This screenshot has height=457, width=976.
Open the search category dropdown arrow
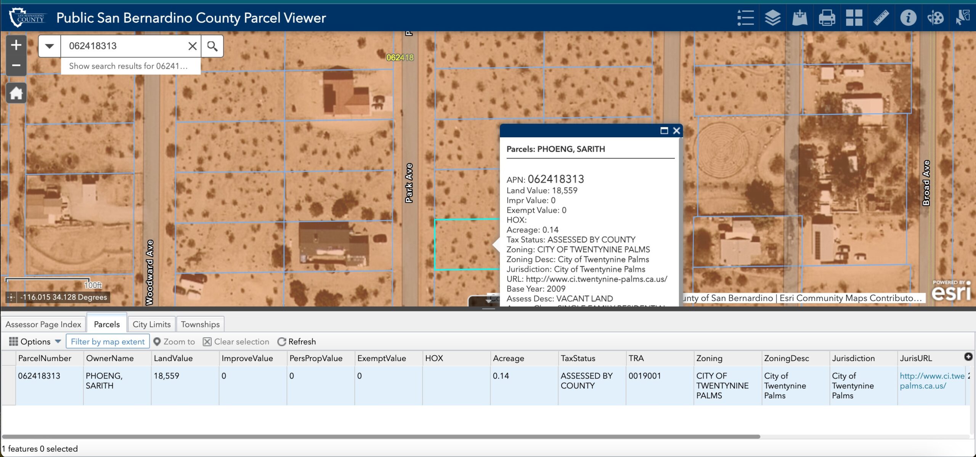click(49, 45)
